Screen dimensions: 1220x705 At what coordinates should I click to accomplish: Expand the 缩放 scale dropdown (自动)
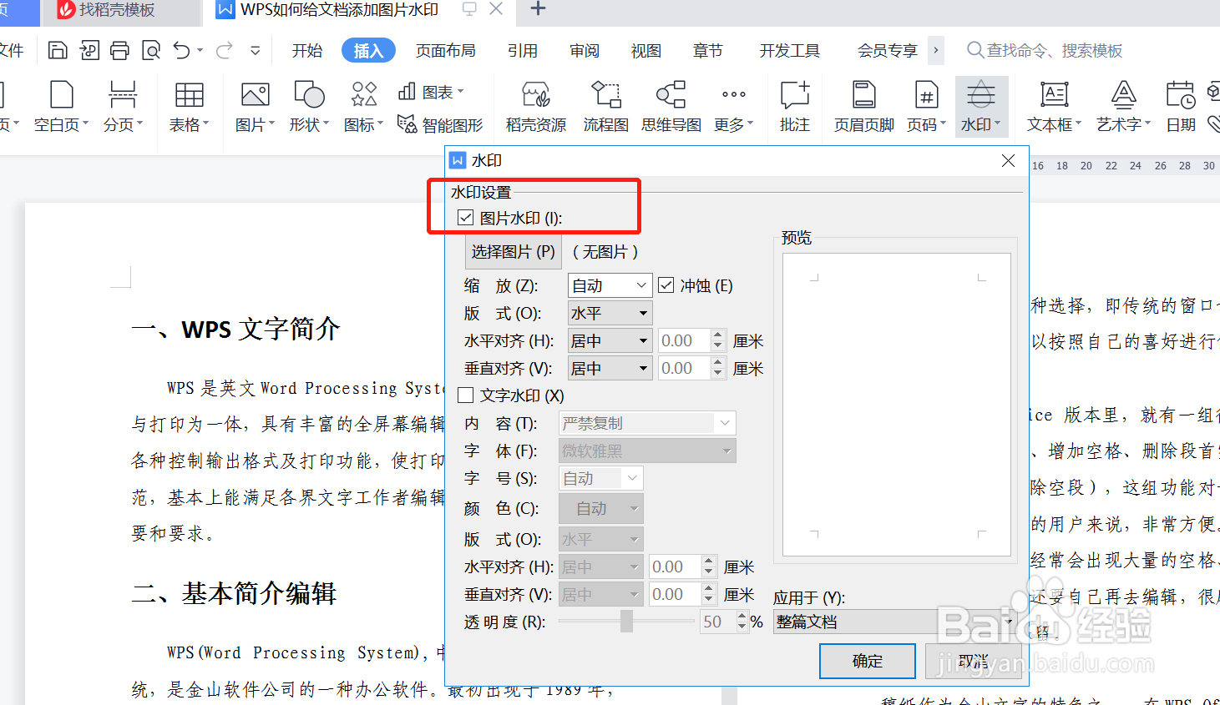(610, 285)
